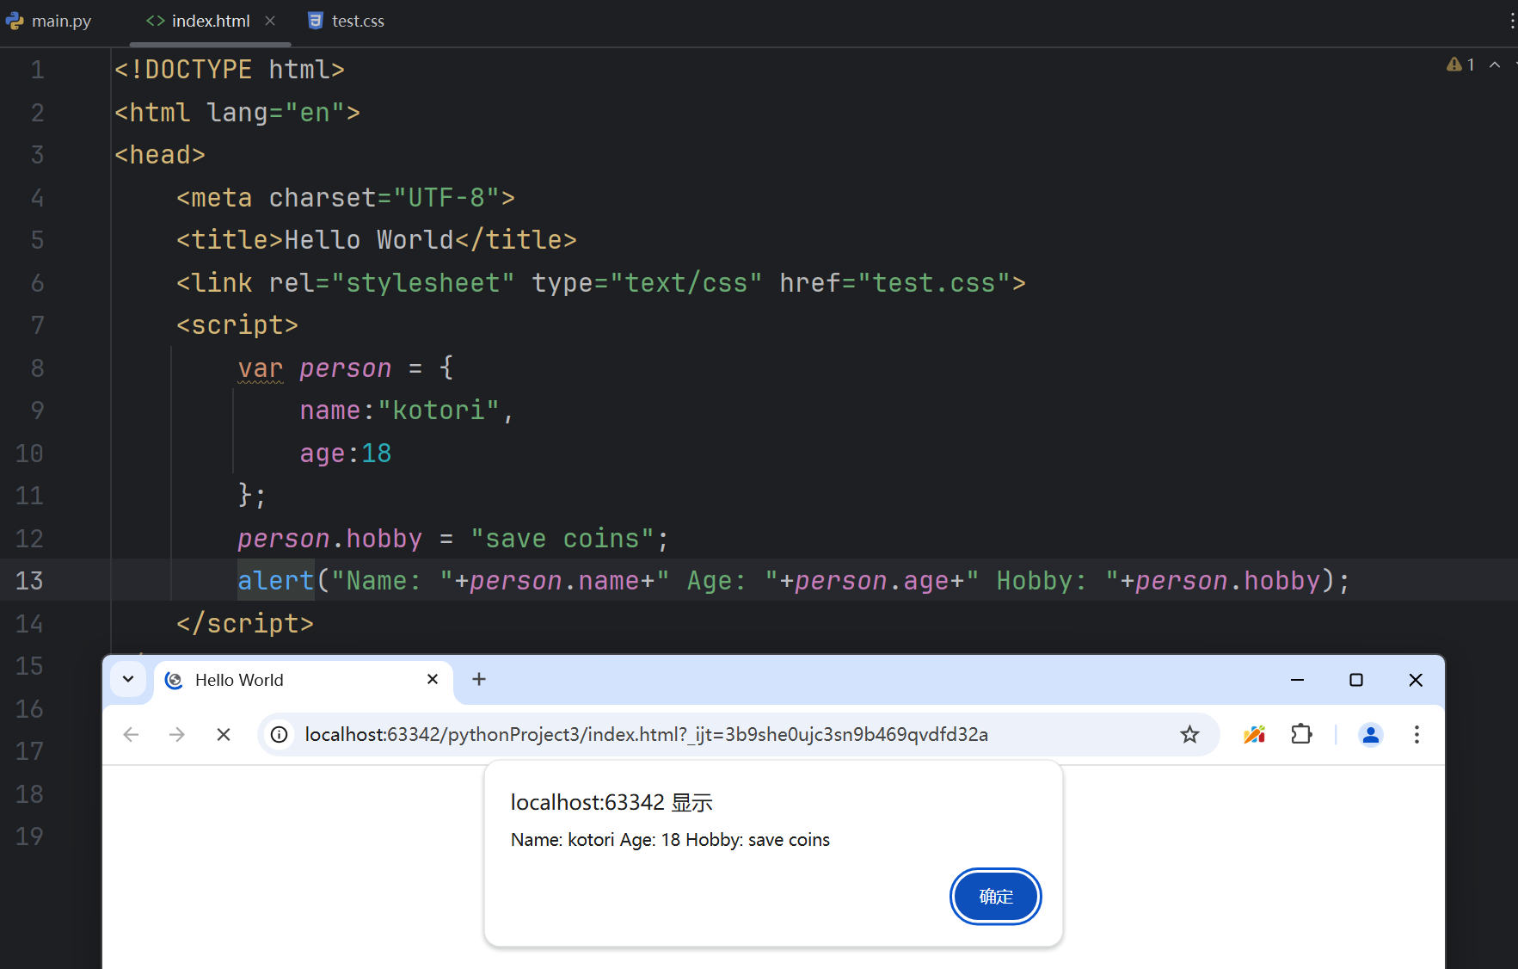1518x969 pixels.
Task: Open a new browser tab
Action: [479, 679]
